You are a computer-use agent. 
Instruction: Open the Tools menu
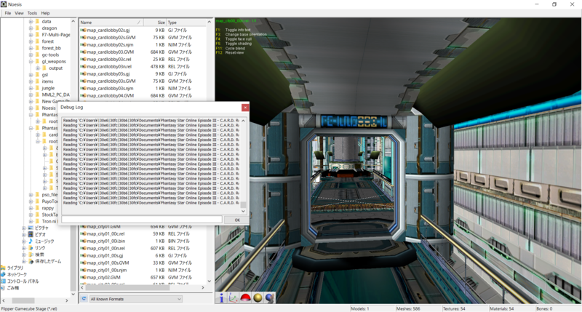point(32,13)
